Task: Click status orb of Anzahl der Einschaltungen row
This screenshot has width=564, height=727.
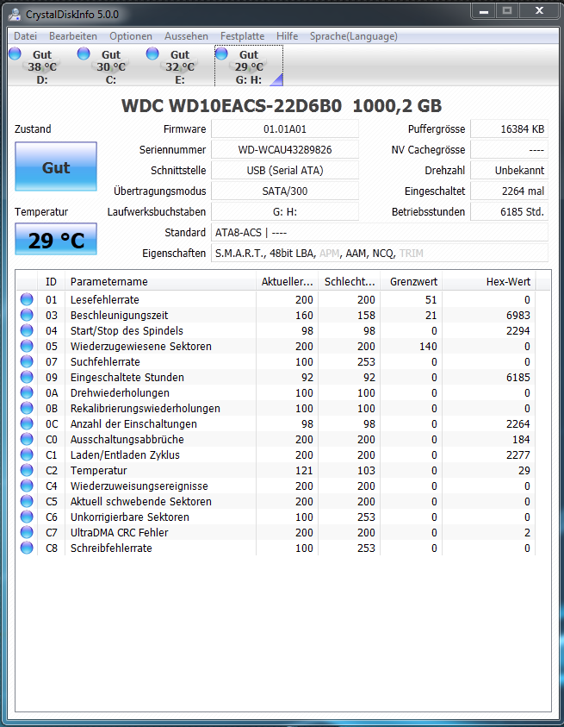Action: coord(27,423)
